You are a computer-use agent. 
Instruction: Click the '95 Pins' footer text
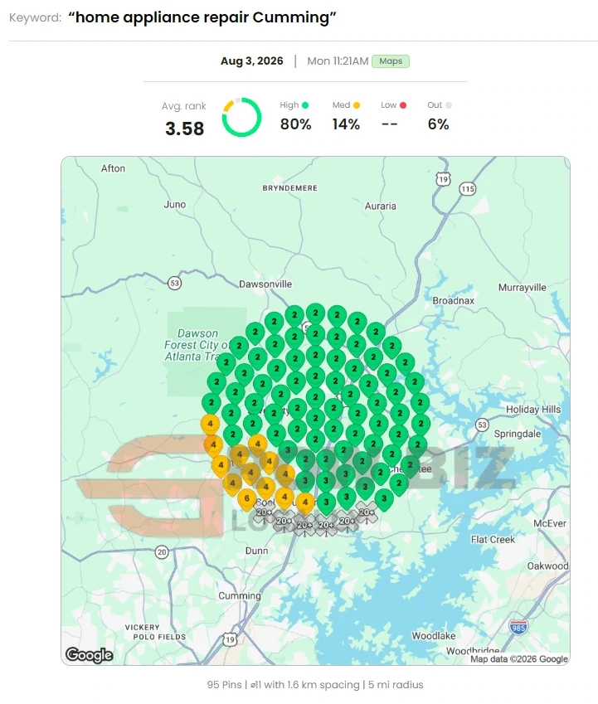(224, 685)
